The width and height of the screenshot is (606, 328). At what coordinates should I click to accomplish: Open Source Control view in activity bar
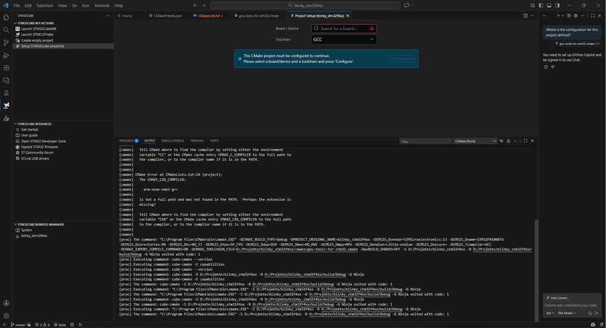[6, 42]
